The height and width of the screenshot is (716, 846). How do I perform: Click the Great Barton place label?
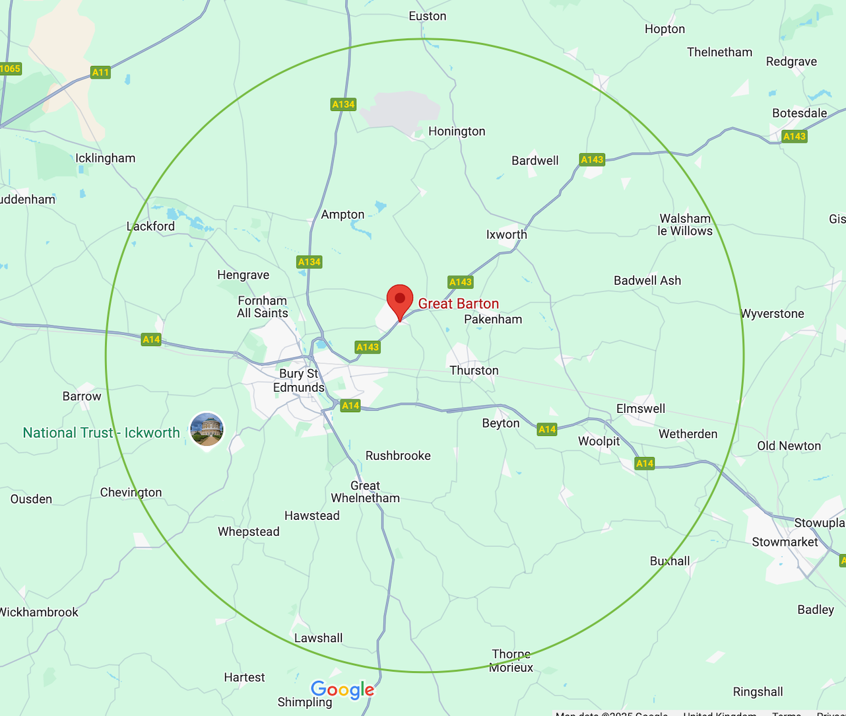459,304
